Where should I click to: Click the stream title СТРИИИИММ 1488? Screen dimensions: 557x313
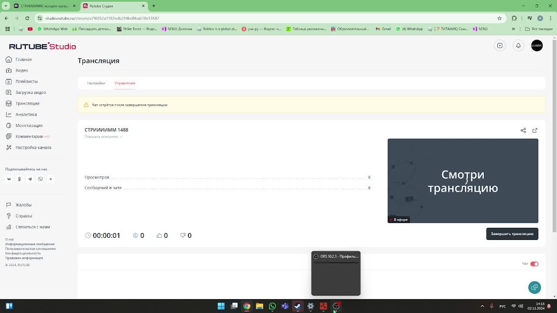pos(106,130)
